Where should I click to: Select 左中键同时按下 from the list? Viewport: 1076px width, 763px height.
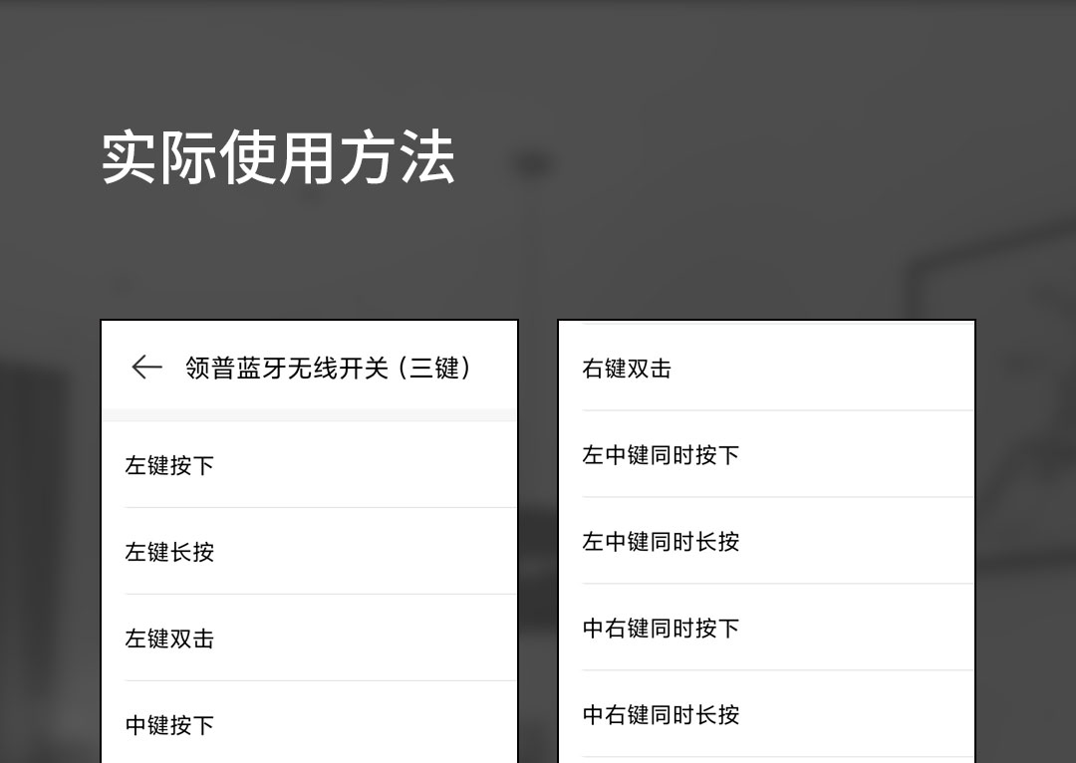pos(661,455)
